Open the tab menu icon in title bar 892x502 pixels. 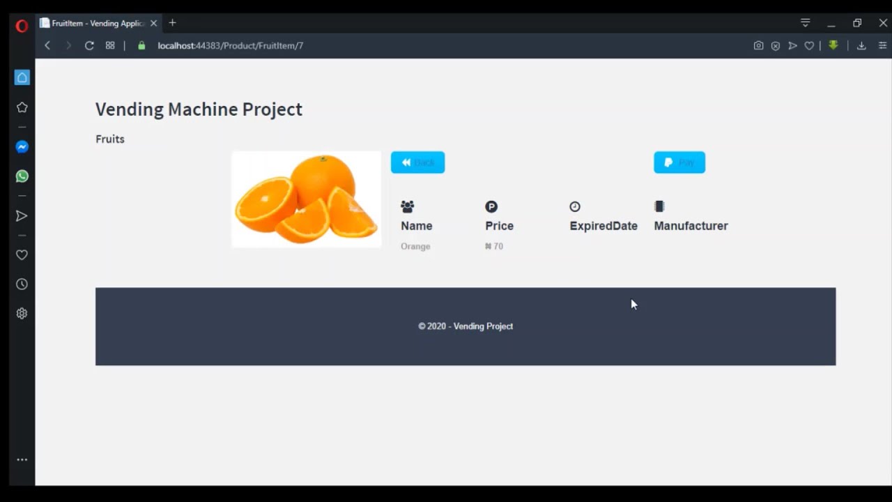click(x=806, y=23)
